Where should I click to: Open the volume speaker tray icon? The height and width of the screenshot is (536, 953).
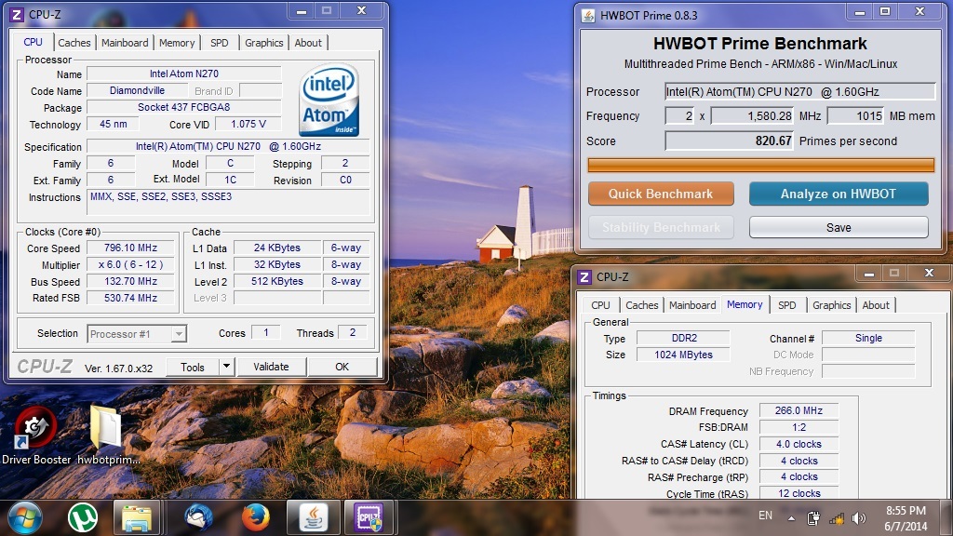pos(858,518)
